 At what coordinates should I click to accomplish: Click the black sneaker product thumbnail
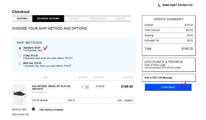(19, 94)
